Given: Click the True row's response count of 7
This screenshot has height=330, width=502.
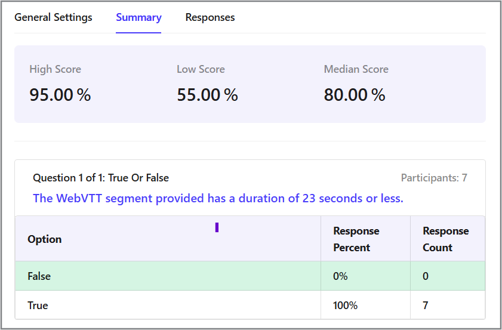Looking at the screenshot, I should (x=425, y=306).
